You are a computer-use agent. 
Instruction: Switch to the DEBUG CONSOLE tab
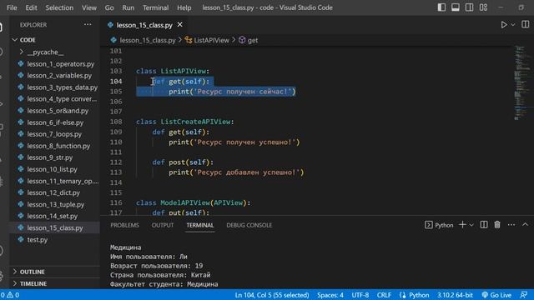click(249, 225)
